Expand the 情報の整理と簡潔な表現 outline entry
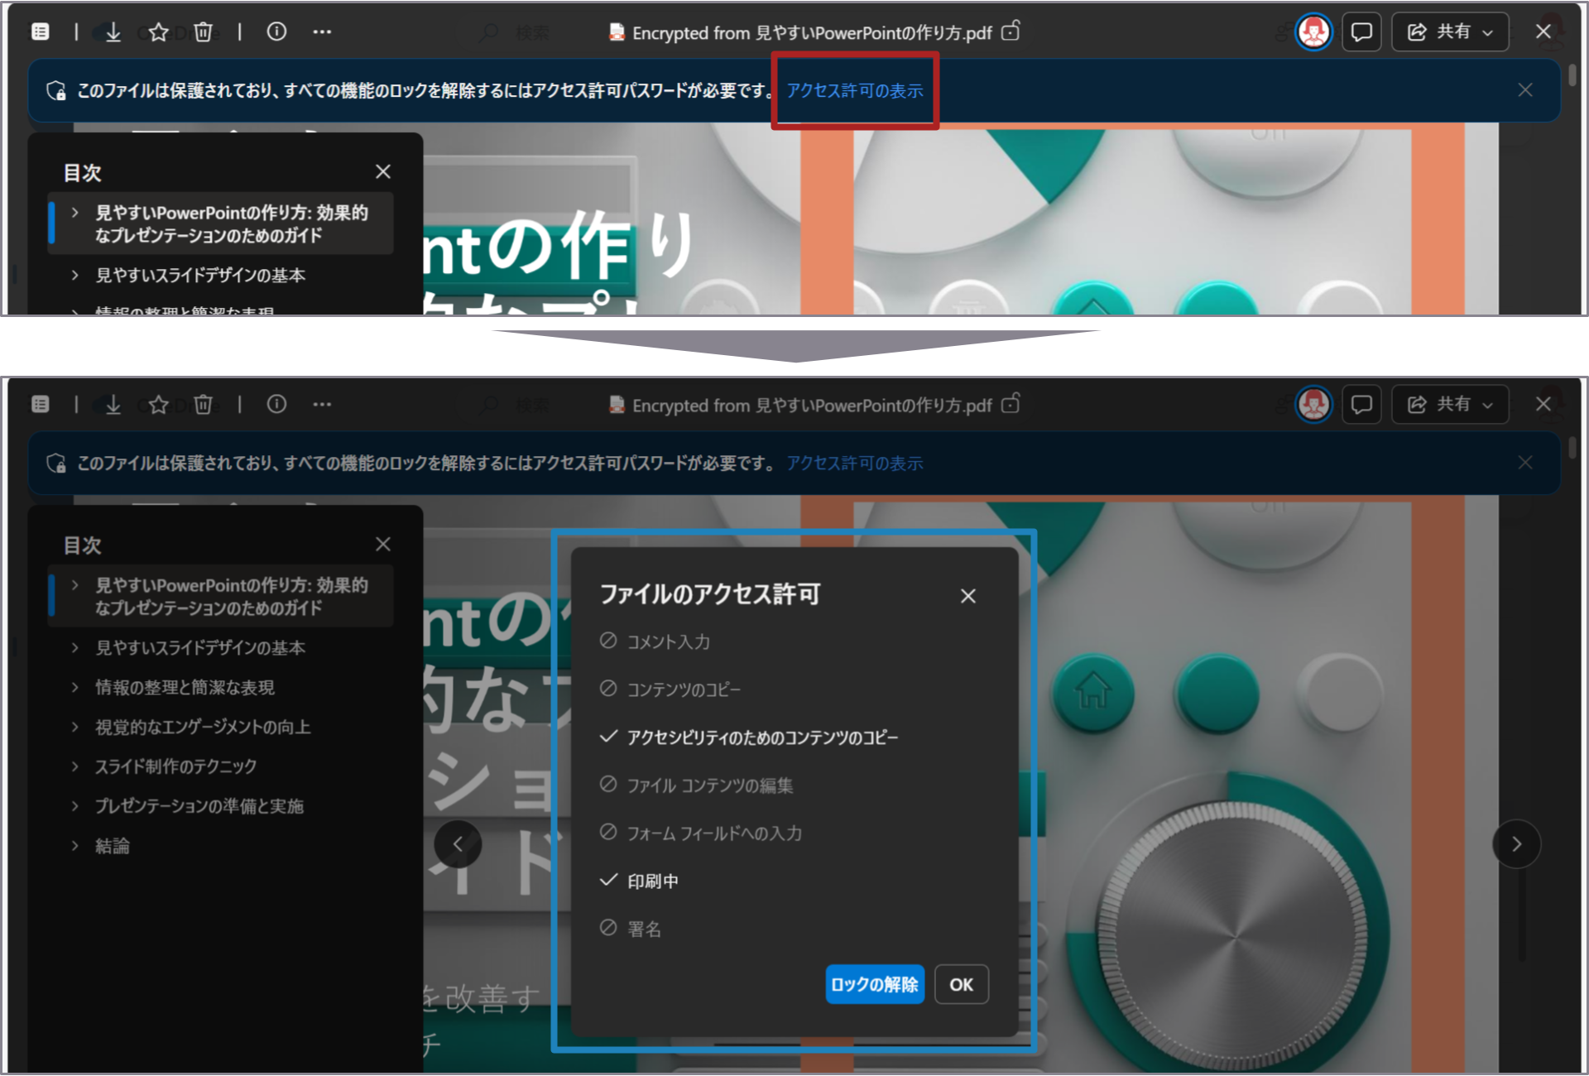The height and width of the screenshot is (1076, 1589). pos(75,687)
